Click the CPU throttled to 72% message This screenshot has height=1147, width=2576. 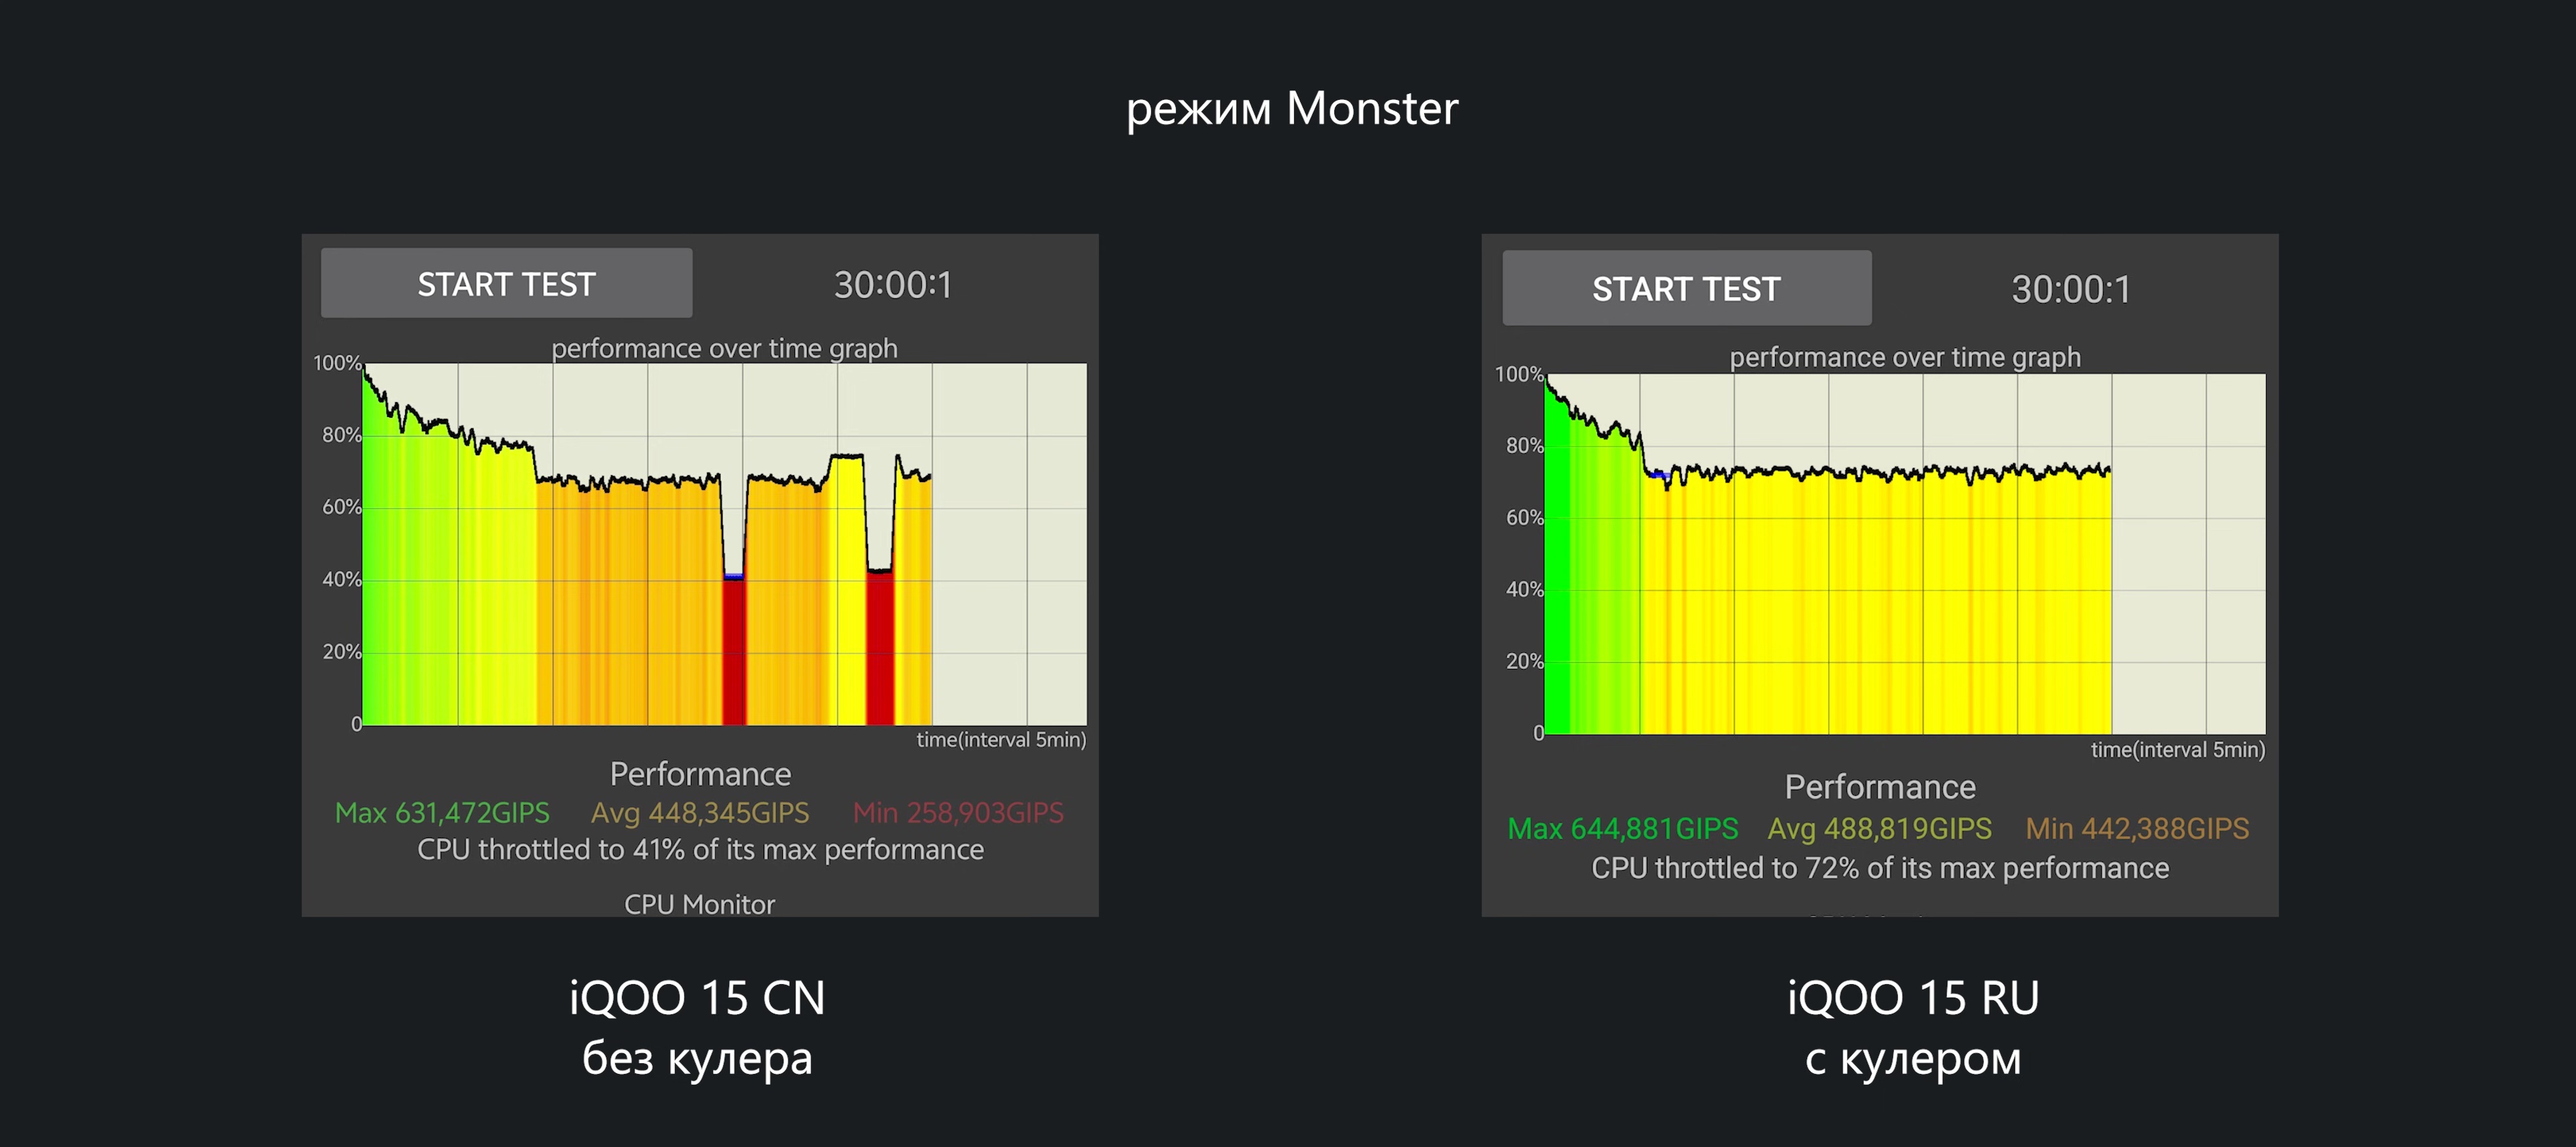click(x=1880, y=868)
